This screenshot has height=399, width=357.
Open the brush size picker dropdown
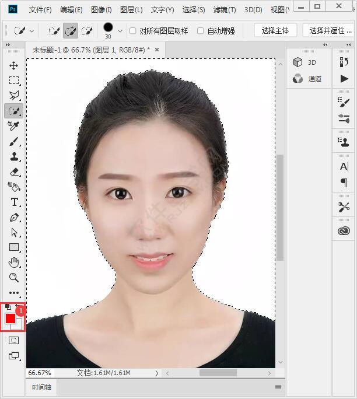[x=120, y=30]
